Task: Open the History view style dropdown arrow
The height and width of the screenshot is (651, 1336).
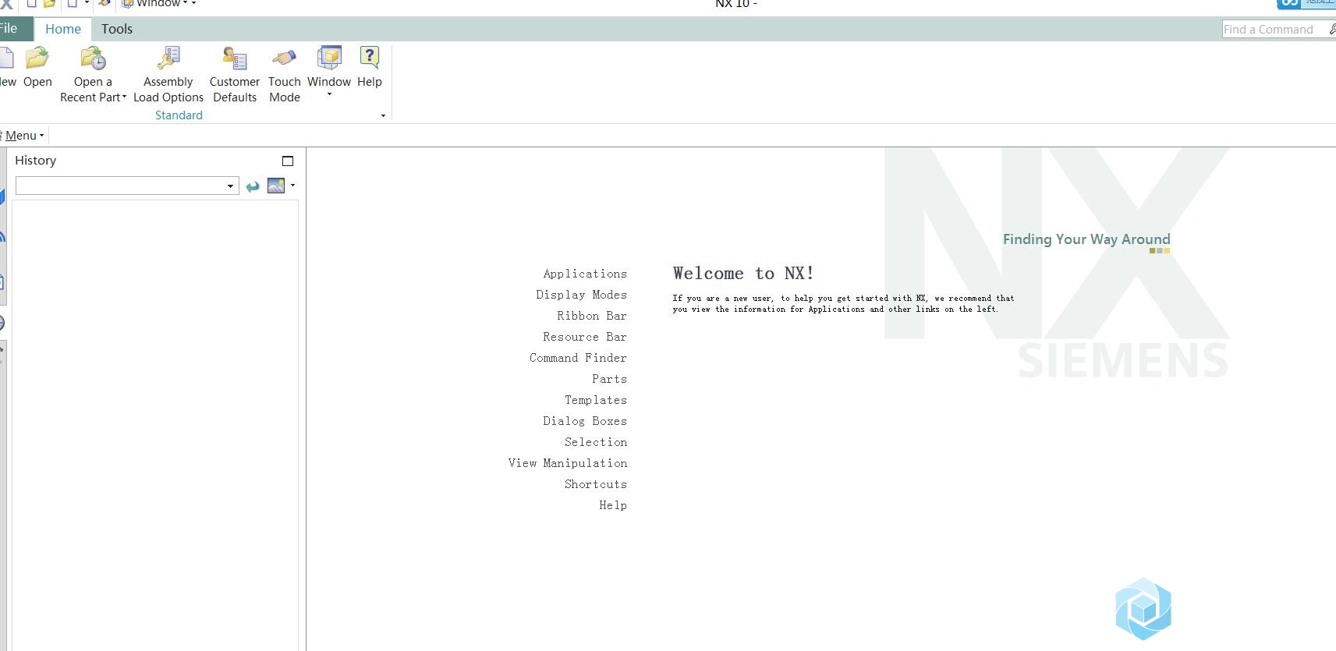Action: [x=292, y=185]
